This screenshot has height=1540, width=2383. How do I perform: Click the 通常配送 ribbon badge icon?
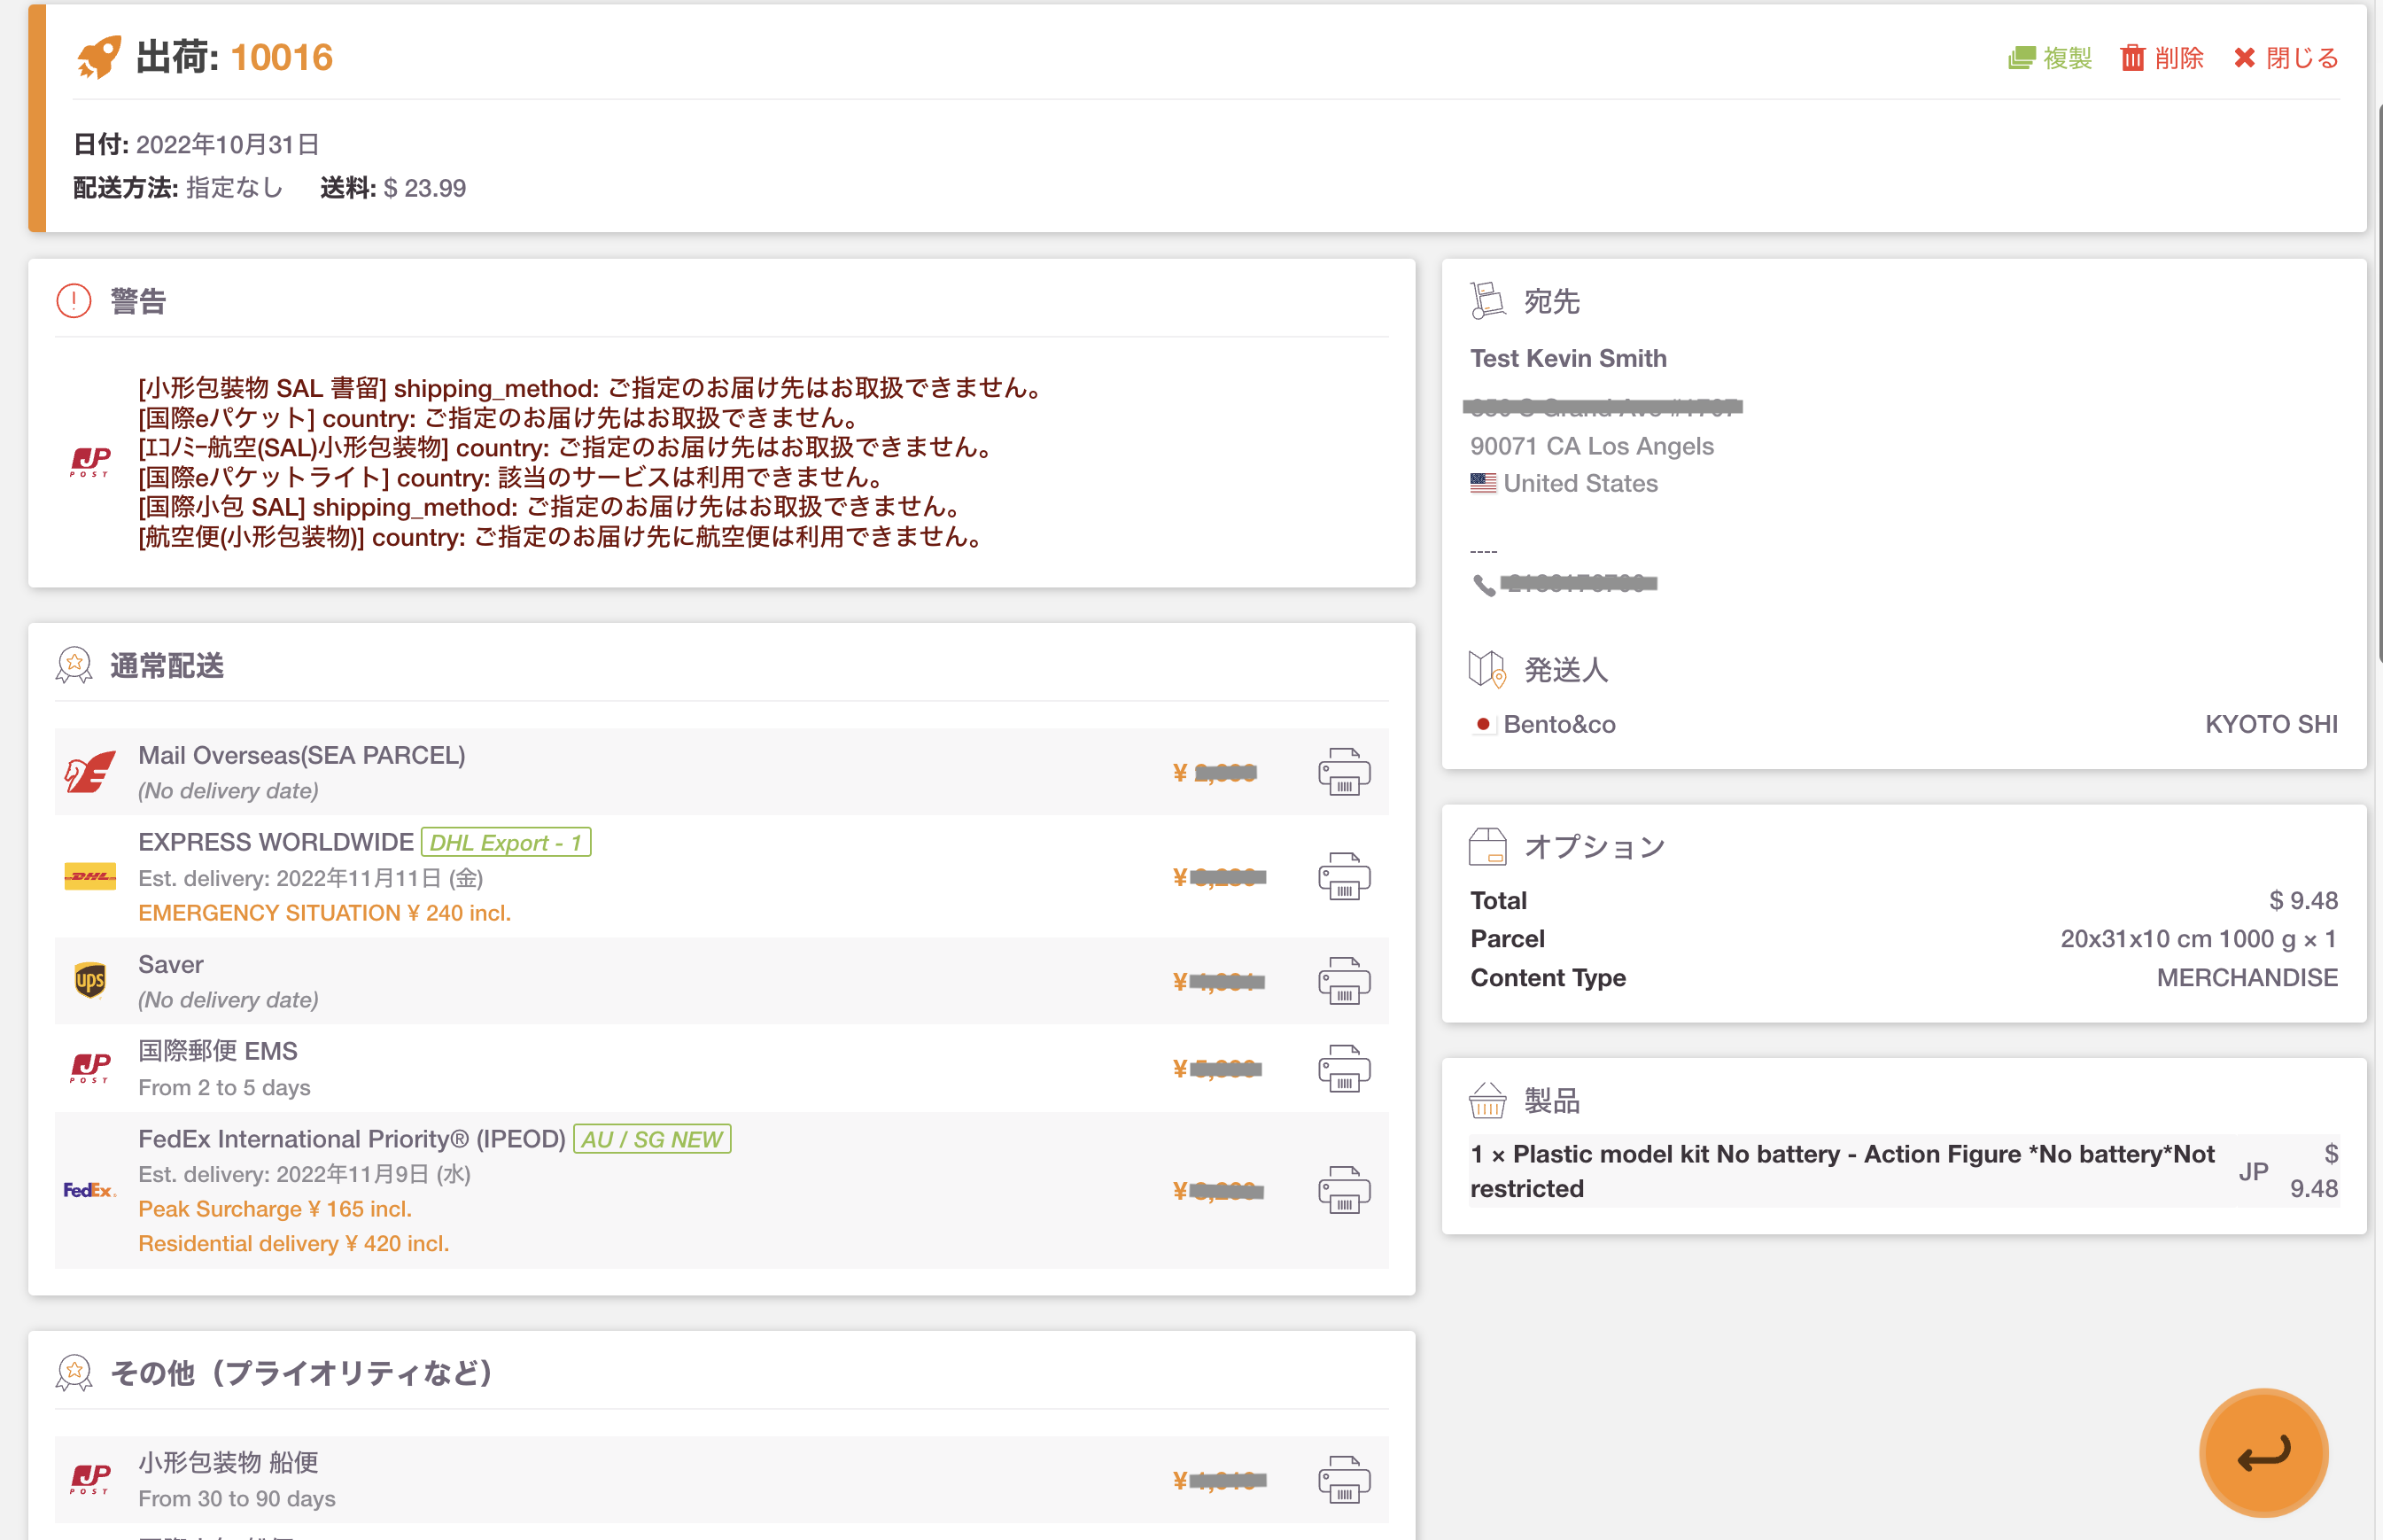[74, 665]
